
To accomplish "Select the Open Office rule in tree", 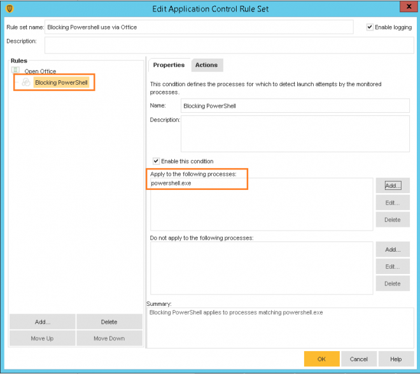I will coord(40,71).
